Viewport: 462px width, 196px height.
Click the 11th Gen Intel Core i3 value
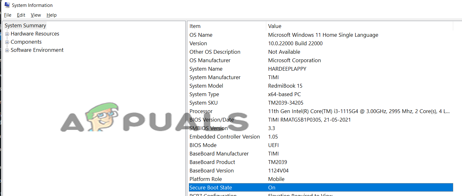pyautogui.click(x=359, y=111)
